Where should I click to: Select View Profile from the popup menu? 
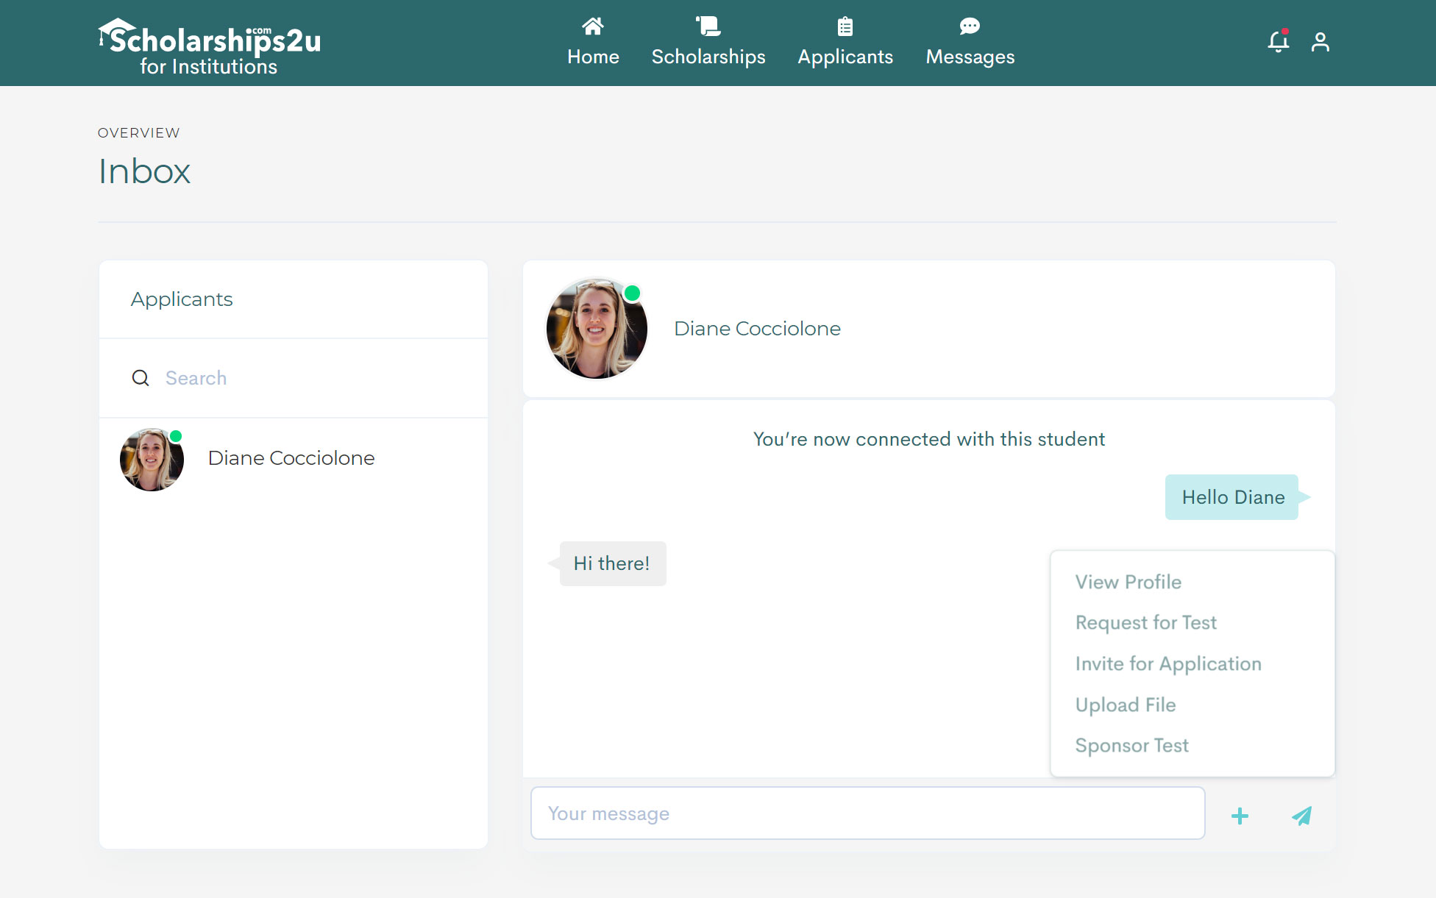pos(1128,582)
